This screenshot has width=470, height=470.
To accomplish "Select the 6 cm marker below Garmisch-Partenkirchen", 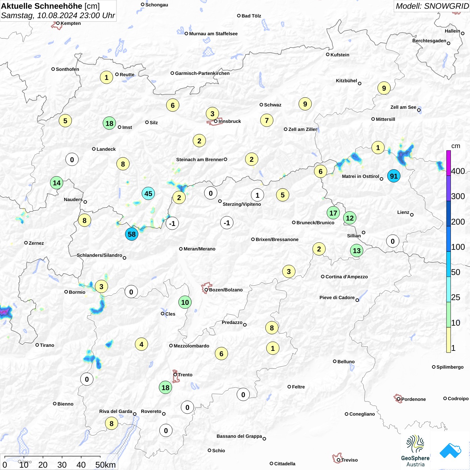I will (173, 105).
